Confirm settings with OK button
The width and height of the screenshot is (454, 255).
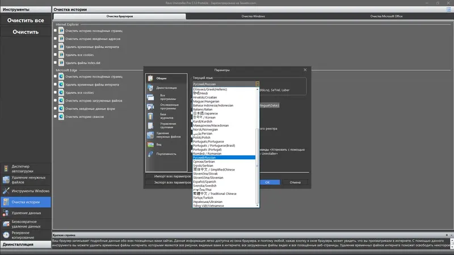267,182
